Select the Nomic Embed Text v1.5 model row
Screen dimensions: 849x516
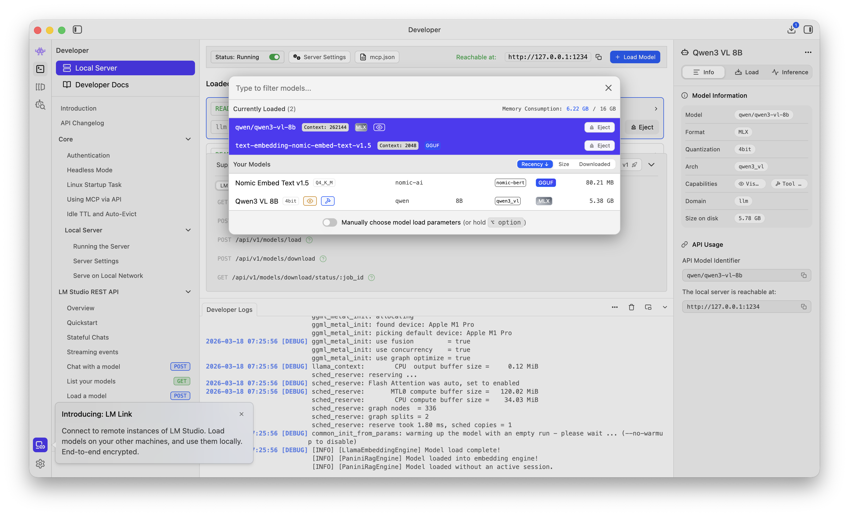tap(424, 183)
